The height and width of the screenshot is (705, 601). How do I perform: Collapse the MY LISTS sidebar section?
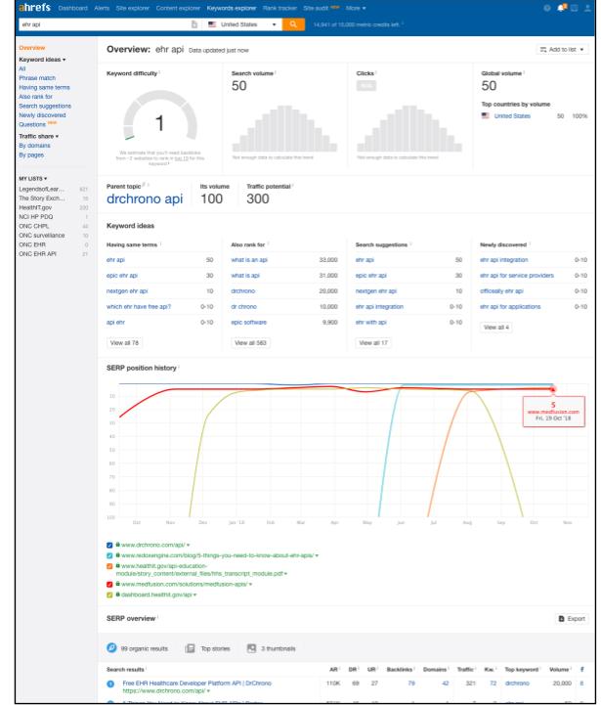[x=33, y=179]
